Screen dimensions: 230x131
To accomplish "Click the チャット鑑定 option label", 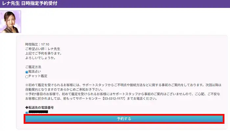I will [x=37, y=77].
